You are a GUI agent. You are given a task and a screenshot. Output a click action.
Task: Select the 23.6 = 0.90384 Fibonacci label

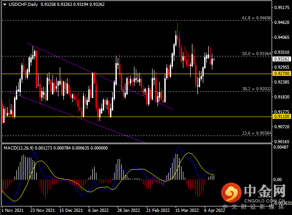(257, 133)
